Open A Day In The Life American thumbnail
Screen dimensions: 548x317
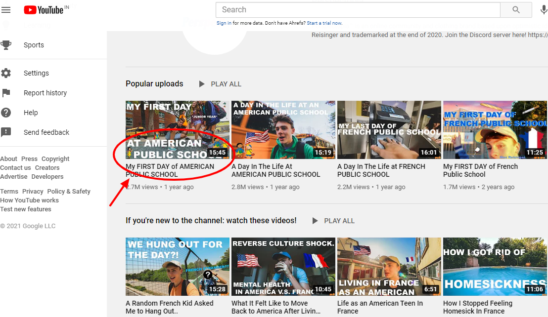[283, 130]
